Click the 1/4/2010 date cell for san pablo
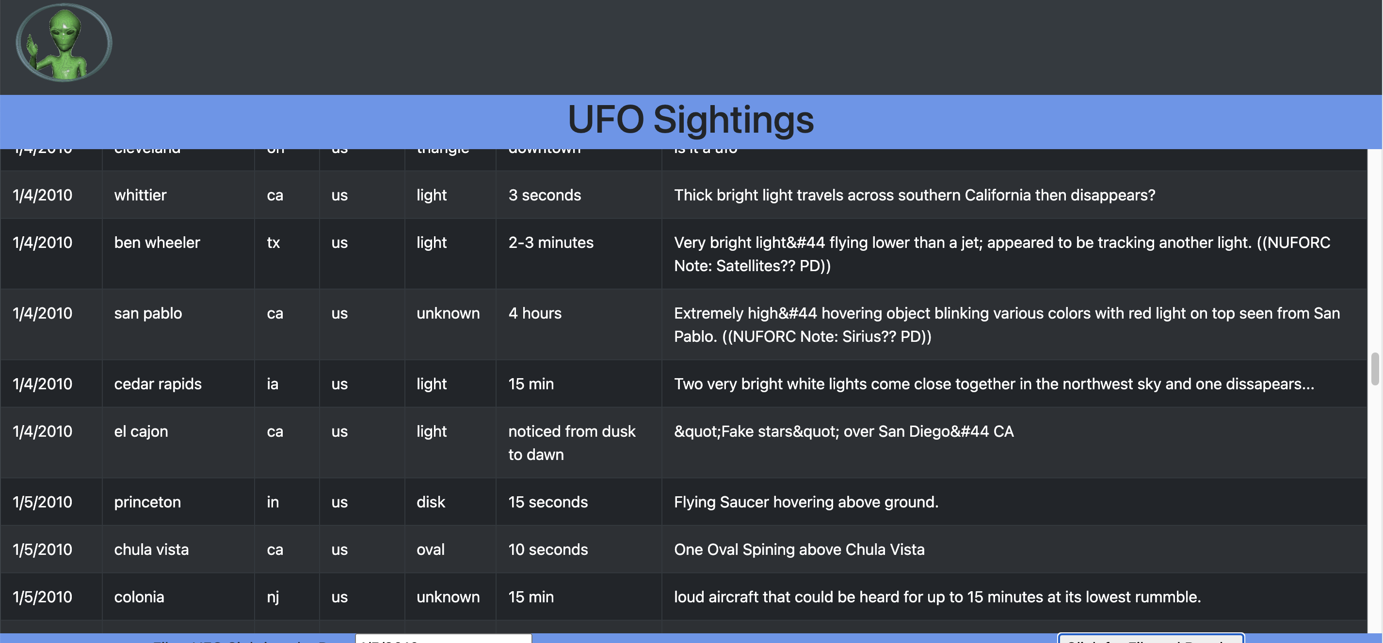This screenshot has height=643, width=1383. coord(42,313)
